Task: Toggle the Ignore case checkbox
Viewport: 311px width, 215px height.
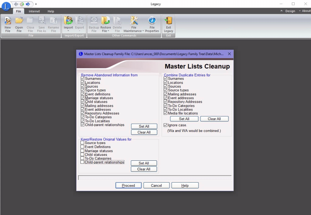Action: 166,125
